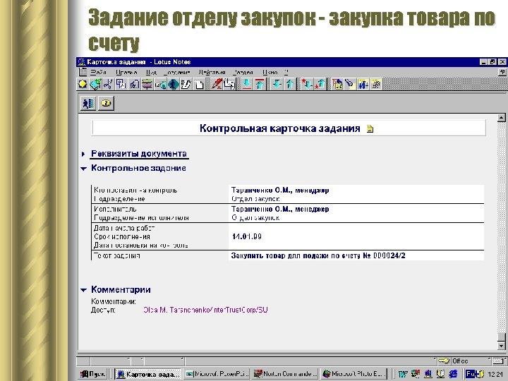Click the yellow table properties icon

(337, 84)
